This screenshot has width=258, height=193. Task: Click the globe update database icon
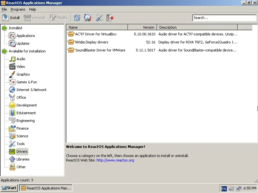[87, 18]
